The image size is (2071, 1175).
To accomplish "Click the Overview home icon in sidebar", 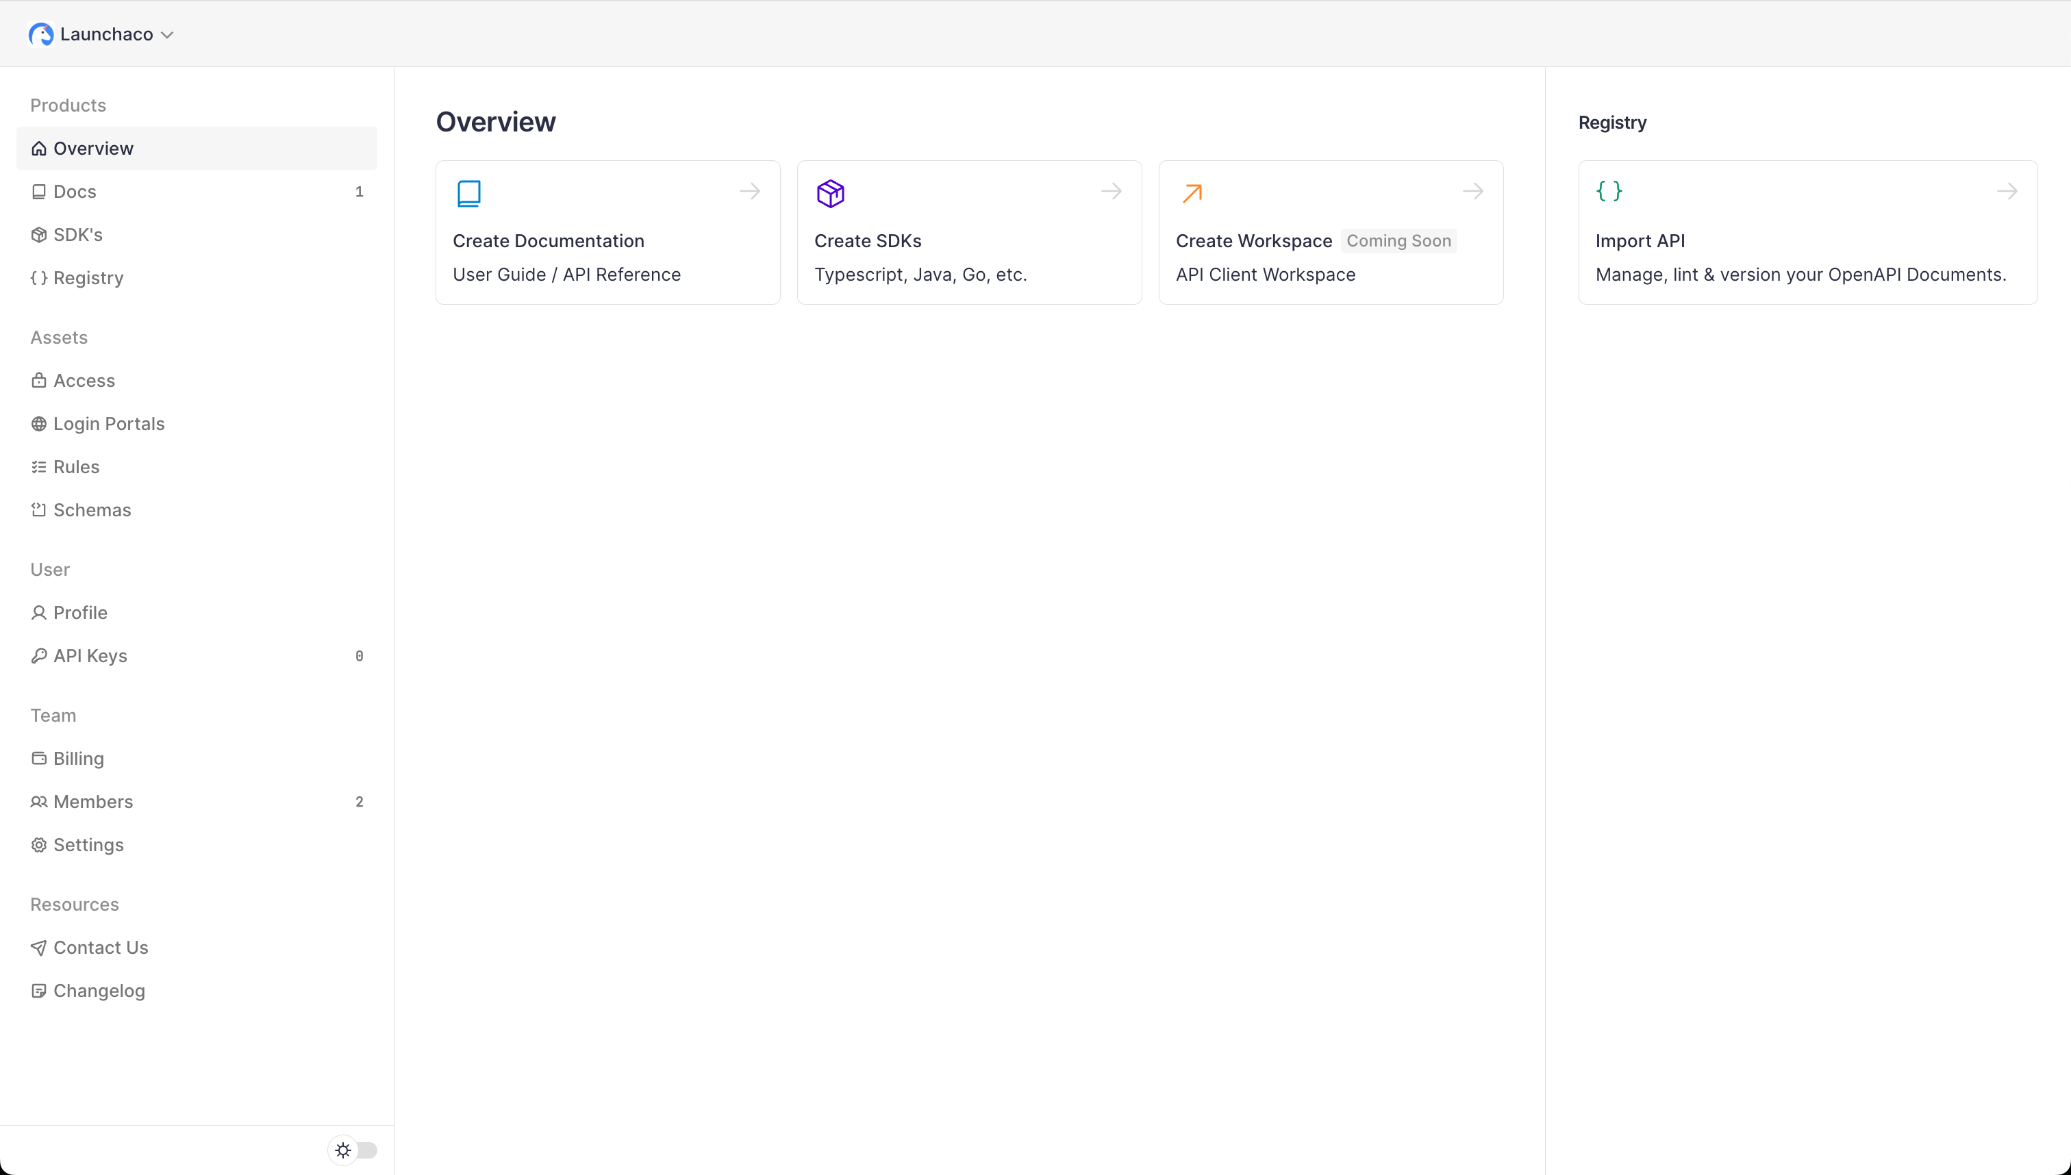I will tap(39, 149).
